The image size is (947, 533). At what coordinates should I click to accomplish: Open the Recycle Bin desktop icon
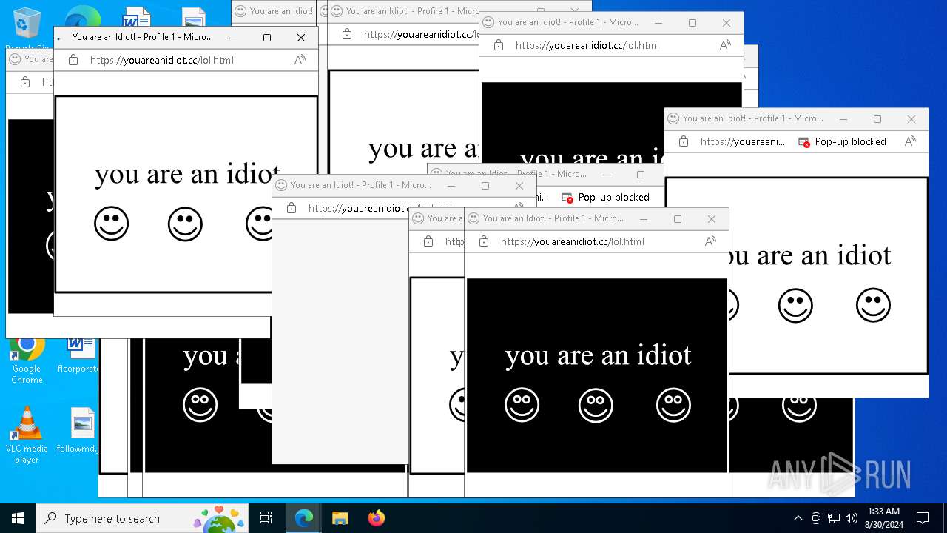[27, 24]
